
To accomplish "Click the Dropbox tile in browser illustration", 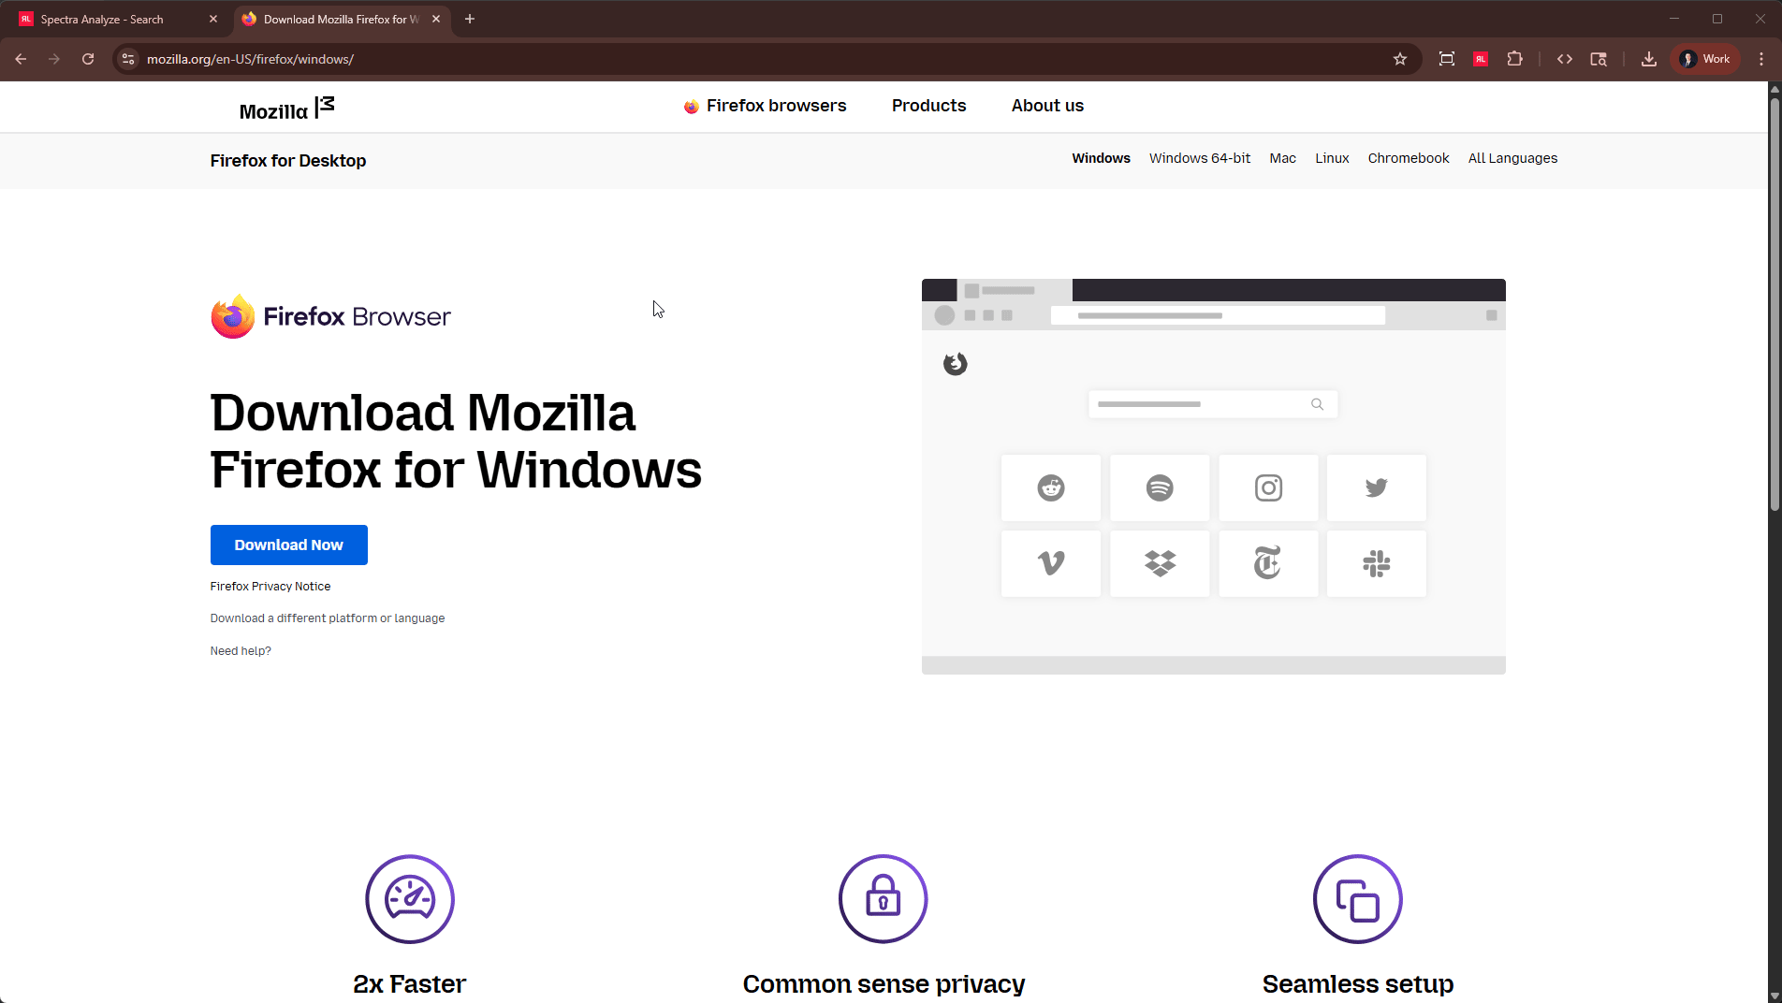I will coord(1160,563).
